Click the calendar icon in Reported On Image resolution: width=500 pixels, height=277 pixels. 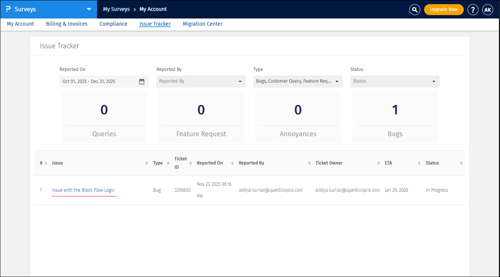142,82
